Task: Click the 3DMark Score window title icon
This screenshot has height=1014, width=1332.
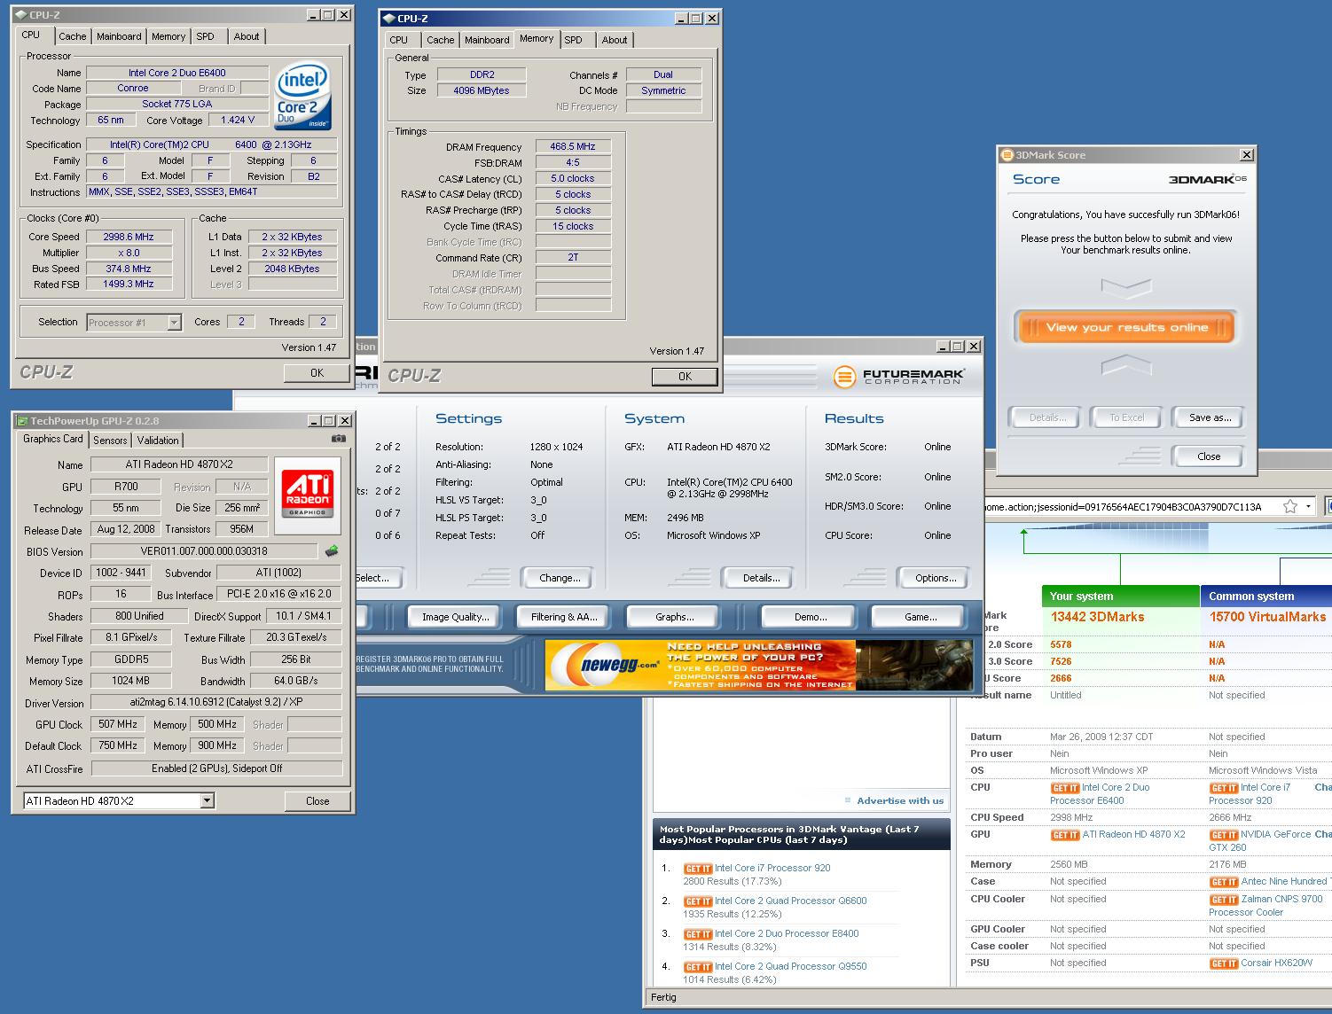Action: 1007,155
